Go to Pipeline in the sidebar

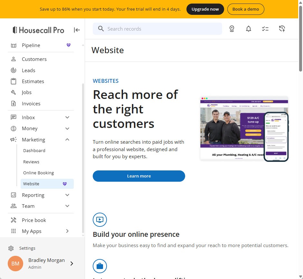[31, 45]
